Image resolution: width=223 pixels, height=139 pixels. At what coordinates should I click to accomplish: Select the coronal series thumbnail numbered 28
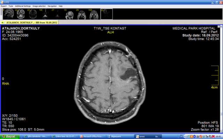(x=82, y=14)
